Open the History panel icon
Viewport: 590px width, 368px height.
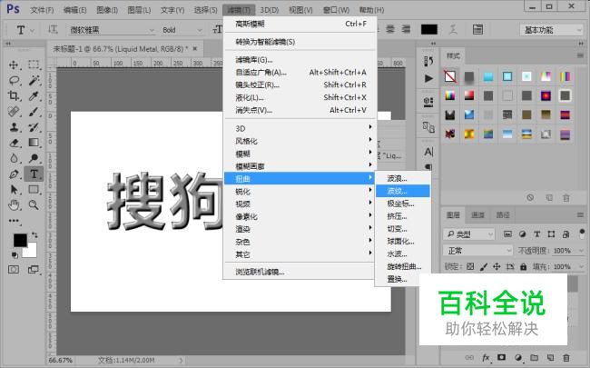[x=428, y=61]
